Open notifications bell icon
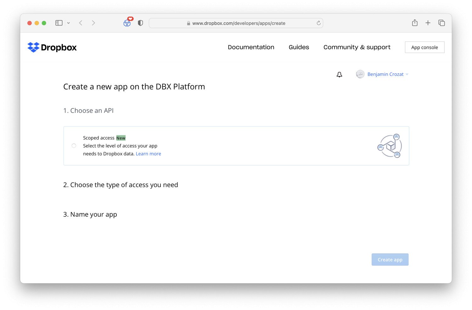 click(339, 75)
